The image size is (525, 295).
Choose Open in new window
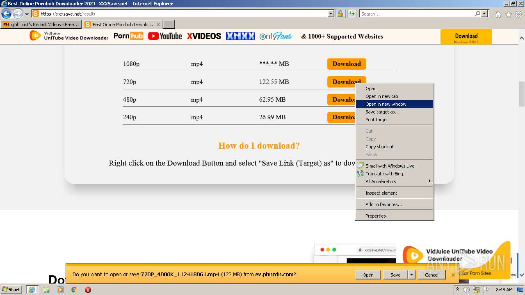tap(394, 104)
